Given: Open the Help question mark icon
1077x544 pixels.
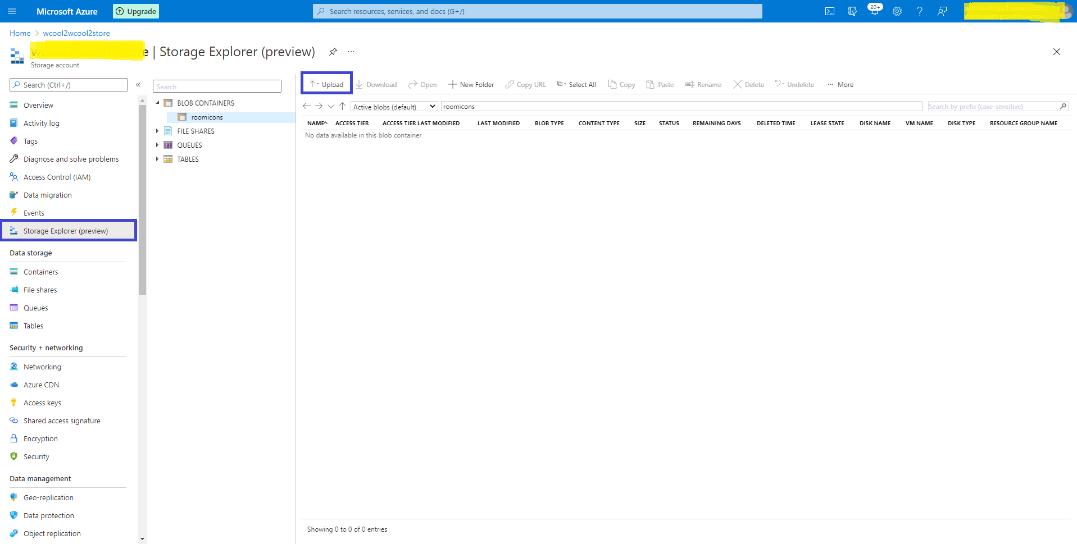Looking at the screenshot, I should point(920,11).
